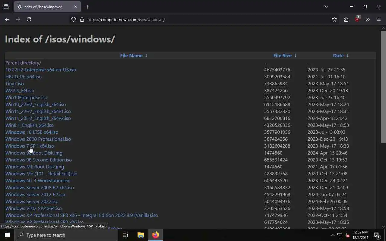The width and height of the screenshot is (386, 241).
Task: Open the notification center icon
Action: coord(377,235)
